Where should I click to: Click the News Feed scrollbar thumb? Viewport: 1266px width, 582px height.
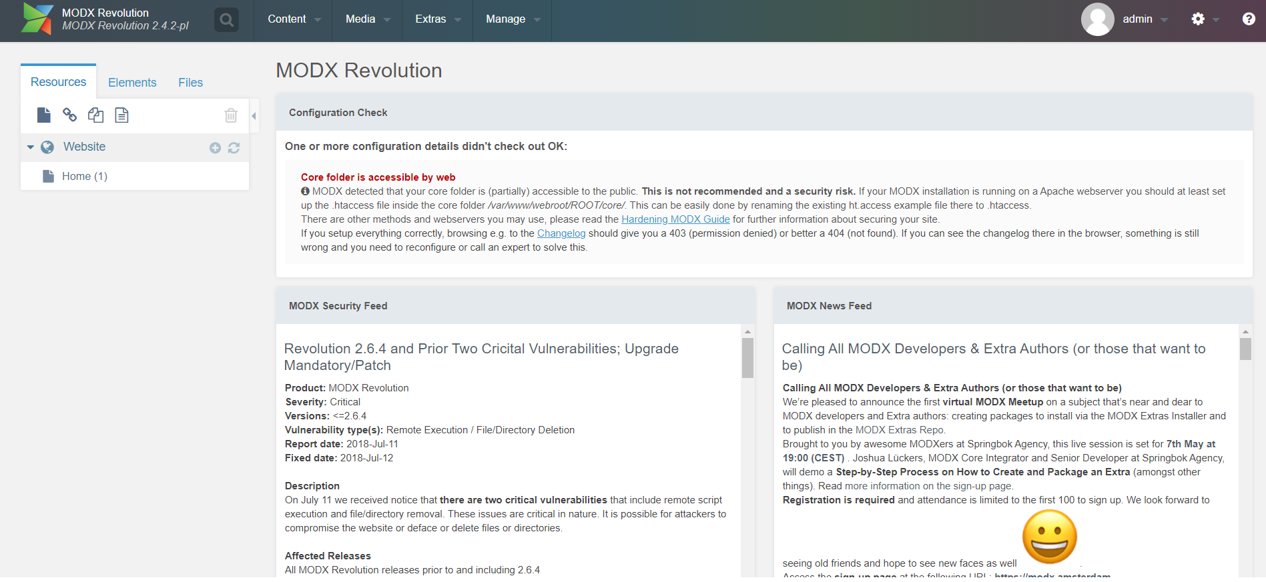coord(1245,349)
